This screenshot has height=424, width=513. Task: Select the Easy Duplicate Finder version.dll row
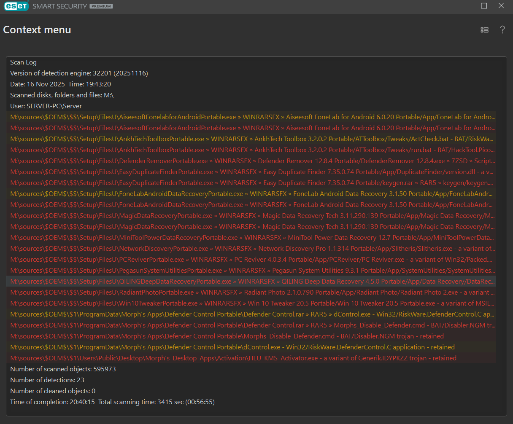click(252, 172)
